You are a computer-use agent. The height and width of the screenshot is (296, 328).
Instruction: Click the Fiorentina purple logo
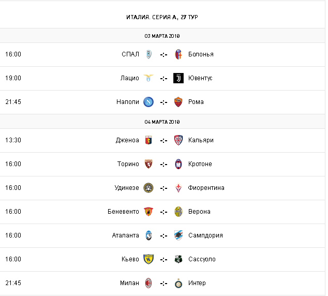pyautogui.click(x=178, y=188)
